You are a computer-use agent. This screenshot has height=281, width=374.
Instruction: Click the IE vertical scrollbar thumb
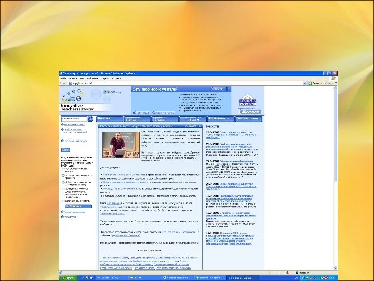click(336, 135)
